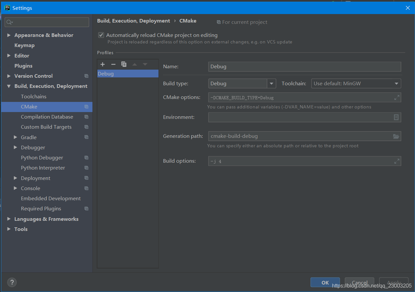This screenshot has height=292, width=415.
Task: Open Keymap settings
Action: point(25,45)
